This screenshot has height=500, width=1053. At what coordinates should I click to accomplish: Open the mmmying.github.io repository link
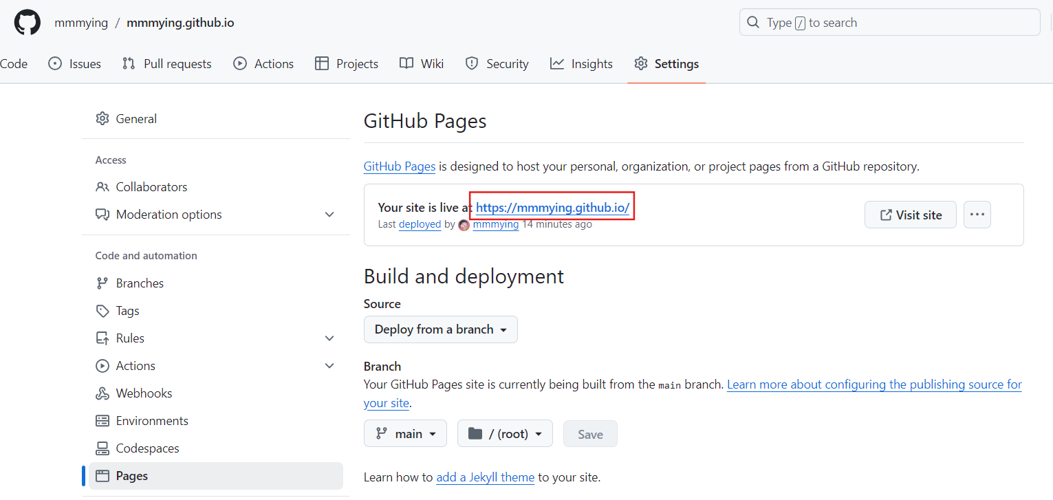pyautogui.click(x=180, y=23)
